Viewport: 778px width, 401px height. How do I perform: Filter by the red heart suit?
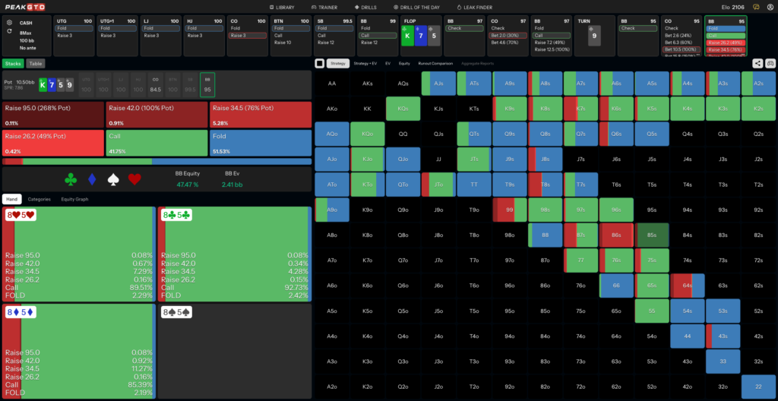pos(135,179)
